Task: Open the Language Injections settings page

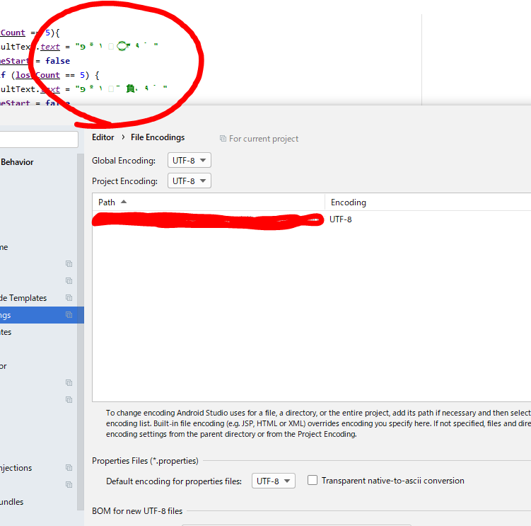Action: 16,468
